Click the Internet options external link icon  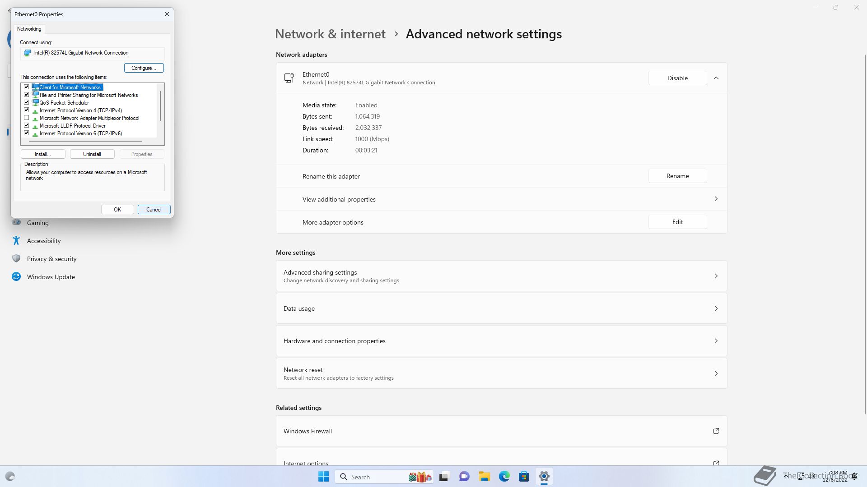point(716,463)
